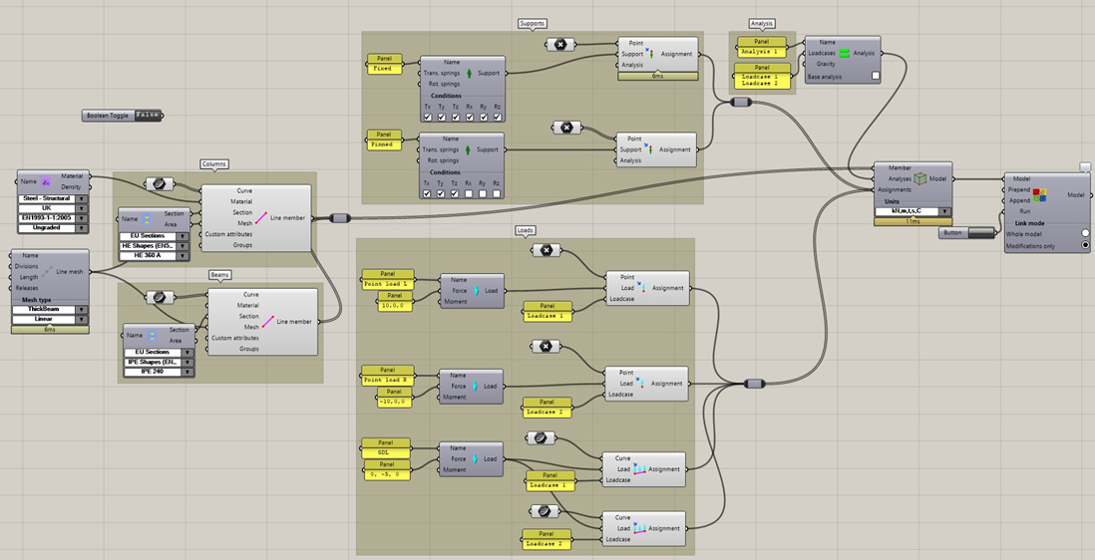Click the Steel material component icon
The height and width of the screenshot is (560, 1095).
pos(45,182)
